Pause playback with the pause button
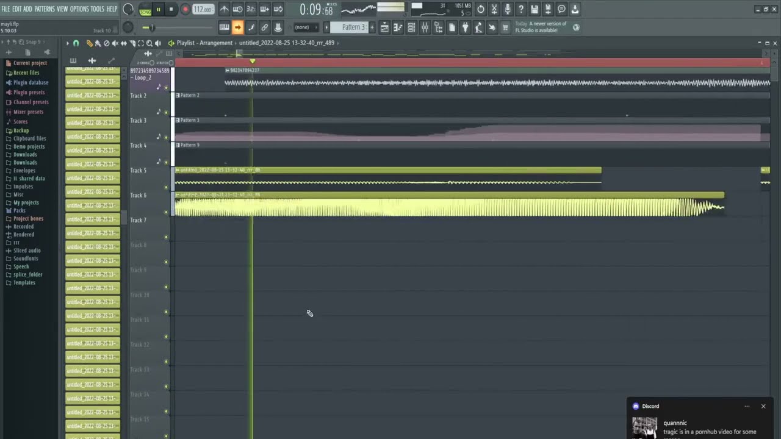This screenshot has width=781, height=439. tap(158, 9)
